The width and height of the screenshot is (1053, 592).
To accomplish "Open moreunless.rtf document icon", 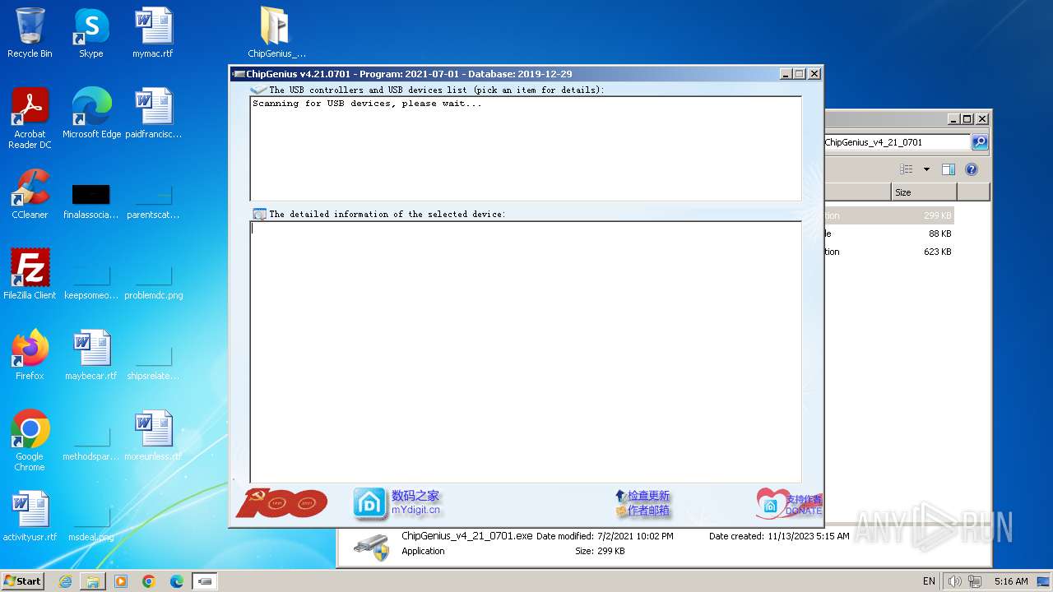I will pos(153,436).
